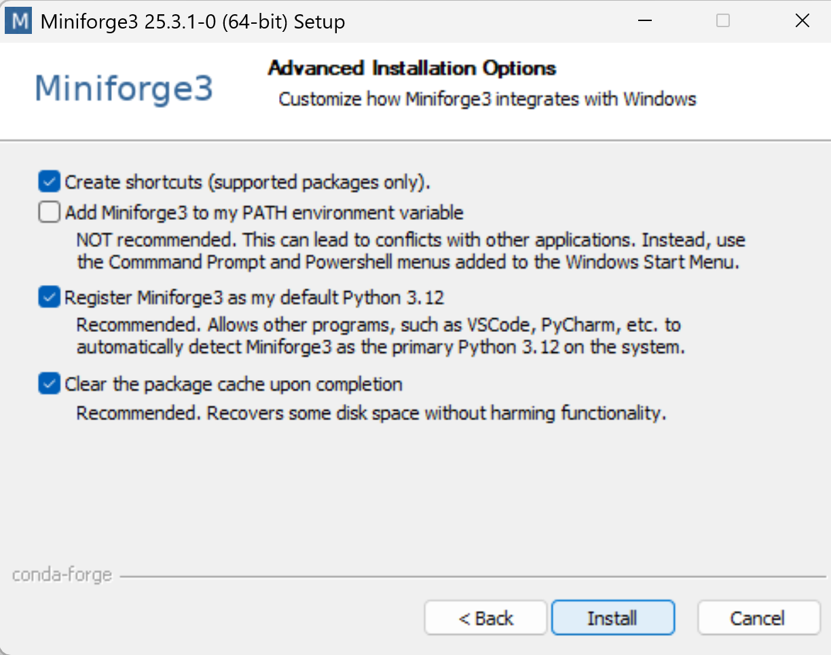
Task: Click the greyed-out maximize window button
Action: 723,21
